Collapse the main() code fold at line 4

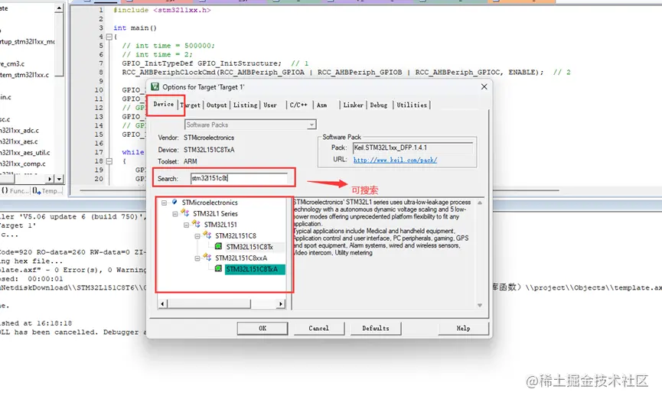click(x=109, y=37)
